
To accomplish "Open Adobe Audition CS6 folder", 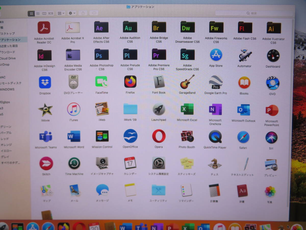I will pos(130,27).
